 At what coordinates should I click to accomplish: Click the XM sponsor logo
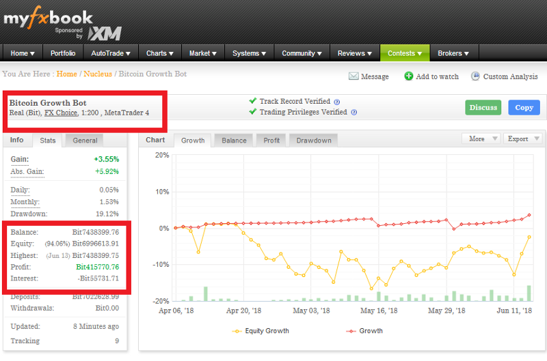105,33
